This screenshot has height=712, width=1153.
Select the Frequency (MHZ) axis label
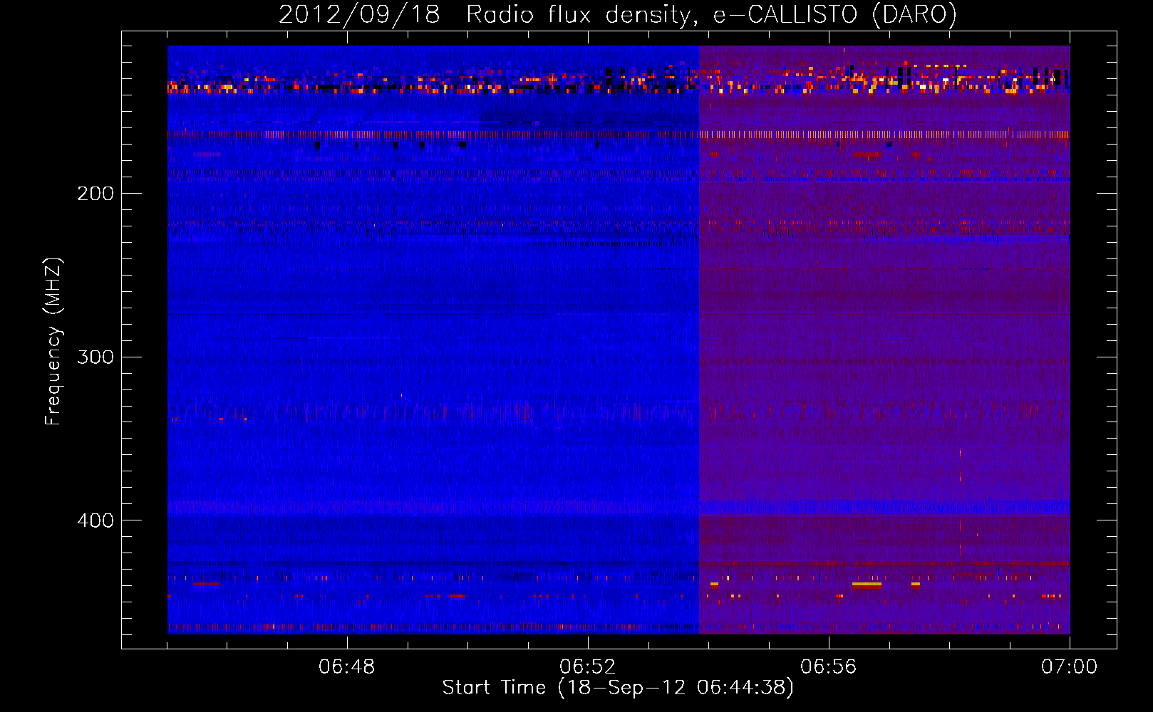53,341
